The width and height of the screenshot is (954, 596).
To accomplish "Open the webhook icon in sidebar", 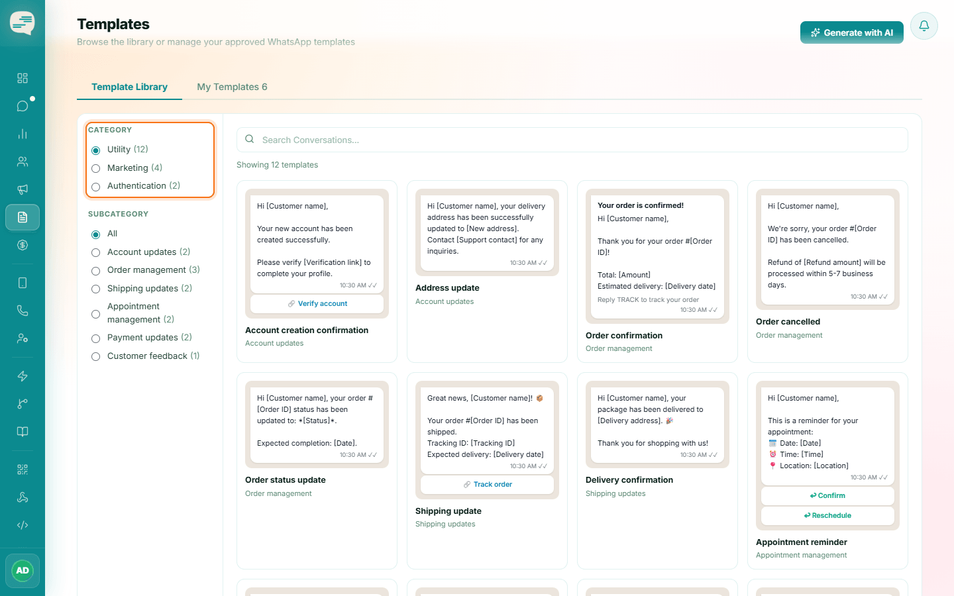I will (x=23, y=497).
